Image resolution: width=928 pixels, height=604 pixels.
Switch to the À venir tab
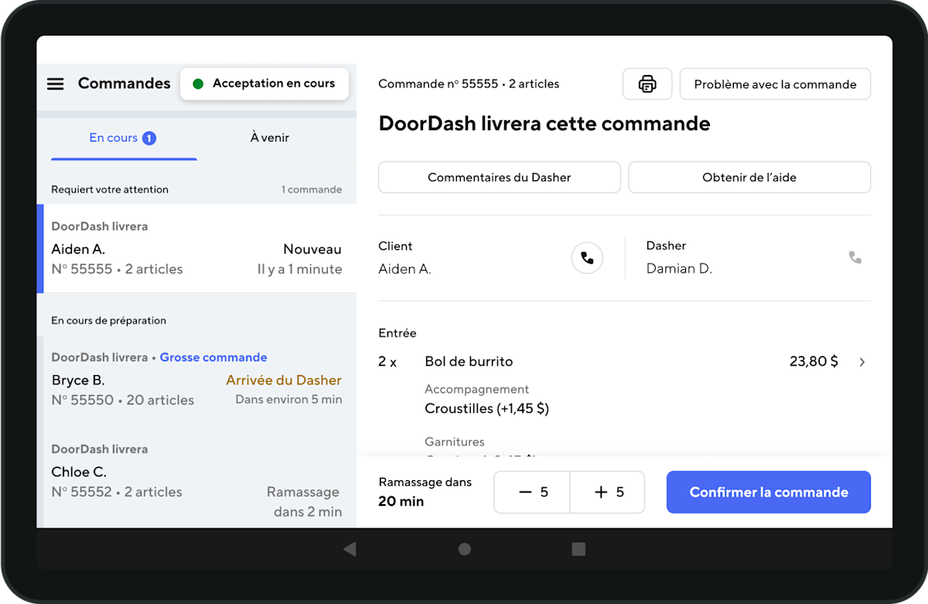pyautogui.click(x=269, y=138)
